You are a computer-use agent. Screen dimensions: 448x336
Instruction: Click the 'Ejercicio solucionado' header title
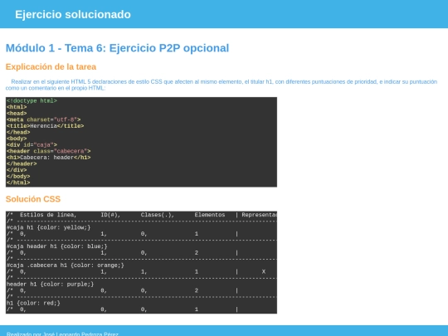pos(73,15)
